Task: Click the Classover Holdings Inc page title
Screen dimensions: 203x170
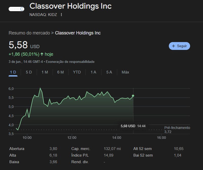Action: [71, 6]
